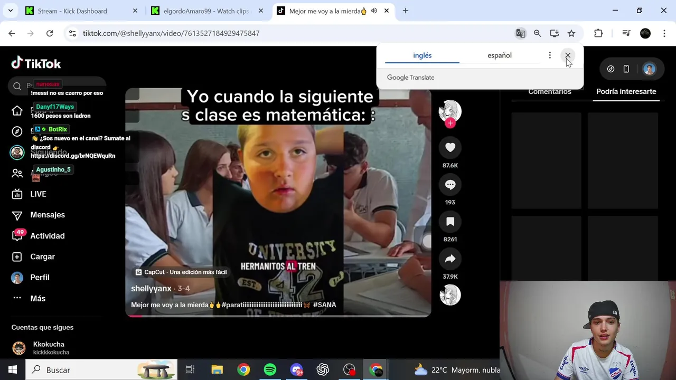
Task: Open Windows Start menu
Action: point(13,370)
